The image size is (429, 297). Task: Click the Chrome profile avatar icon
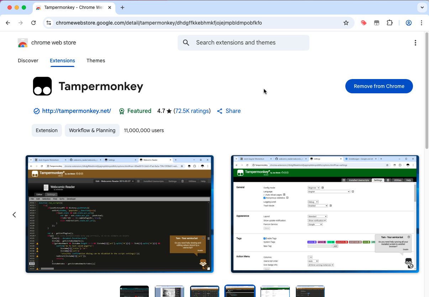click(x=408, y=23)
